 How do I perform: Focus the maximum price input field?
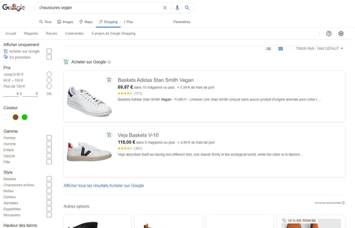[x=30, y=94]
